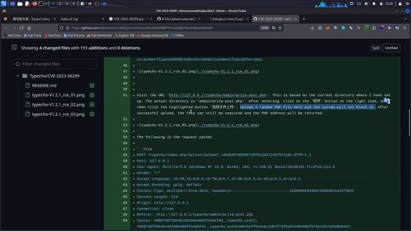Switch diff view to Split

tap(376, 48)
